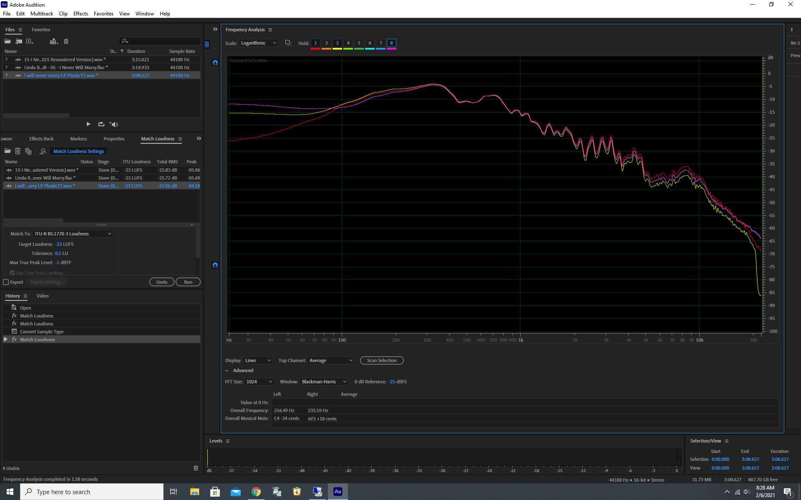
Task: Click the Scan Selection button
Action: click(x=382, y=360)
